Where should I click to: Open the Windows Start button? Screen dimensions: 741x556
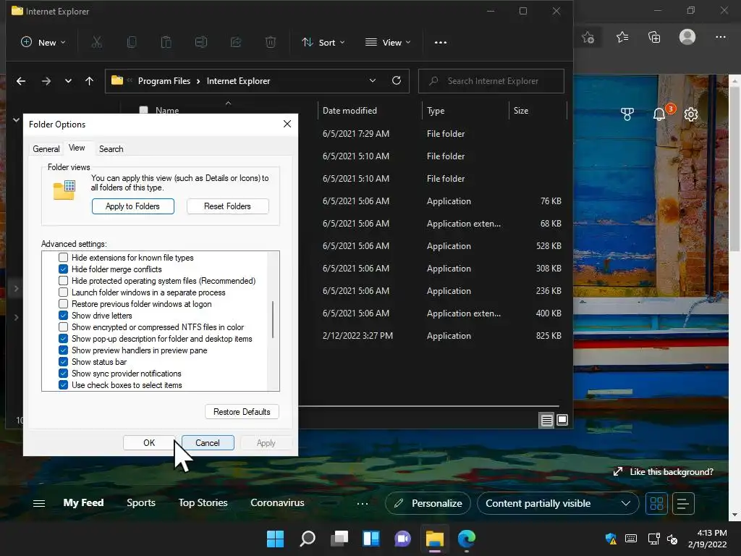pyautogui.click(x=275, y=539)
